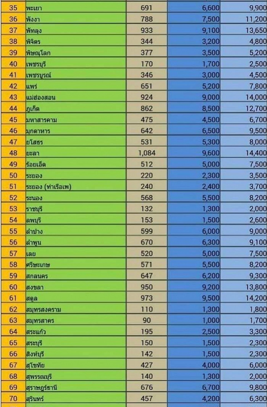Click the ร้อยเอ็ด cell in row 49
The width and height of the screenshot is (267, 407).
tap(76, 164)
